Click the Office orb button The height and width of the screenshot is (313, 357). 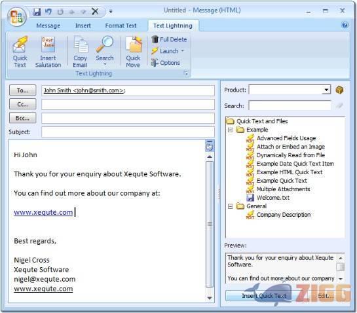[x=16, y=16]
